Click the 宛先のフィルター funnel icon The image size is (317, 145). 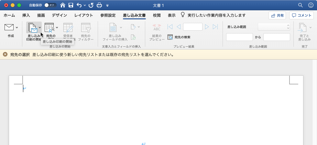[x=86, y=28]
